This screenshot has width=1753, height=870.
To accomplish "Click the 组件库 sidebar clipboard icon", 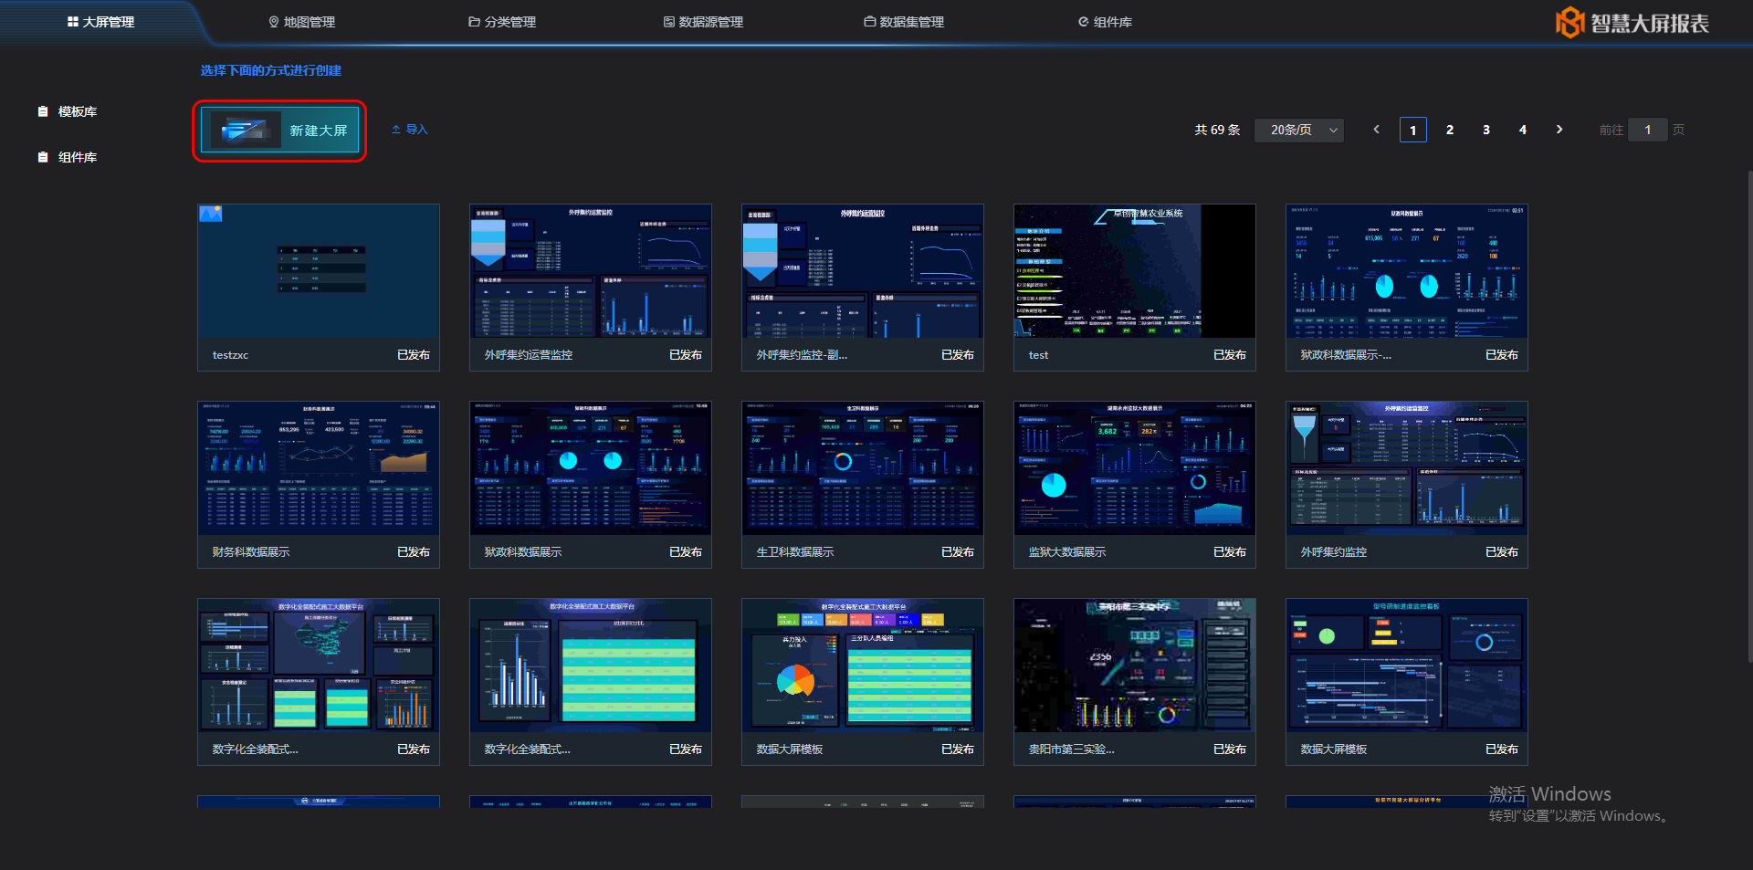I will click(43, 157).
